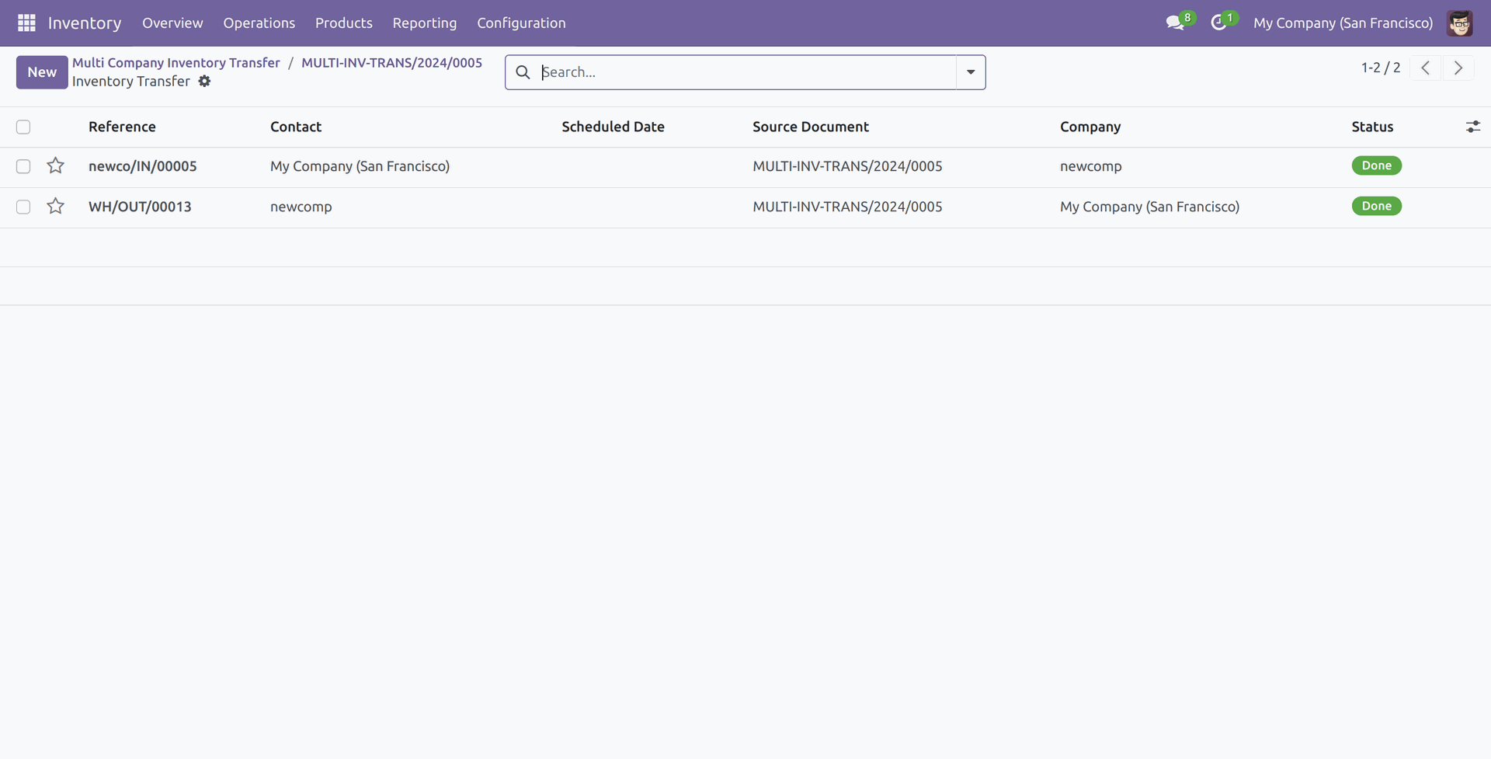Open the Operations menu
This screenshot has height=759, width=1491.
(x=259, y=23)
